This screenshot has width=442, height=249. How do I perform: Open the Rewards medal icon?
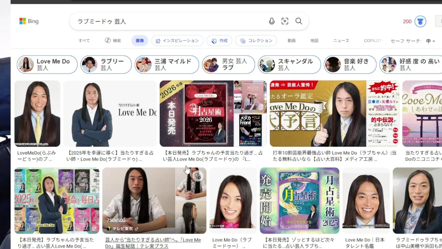[x=420, y=21]
